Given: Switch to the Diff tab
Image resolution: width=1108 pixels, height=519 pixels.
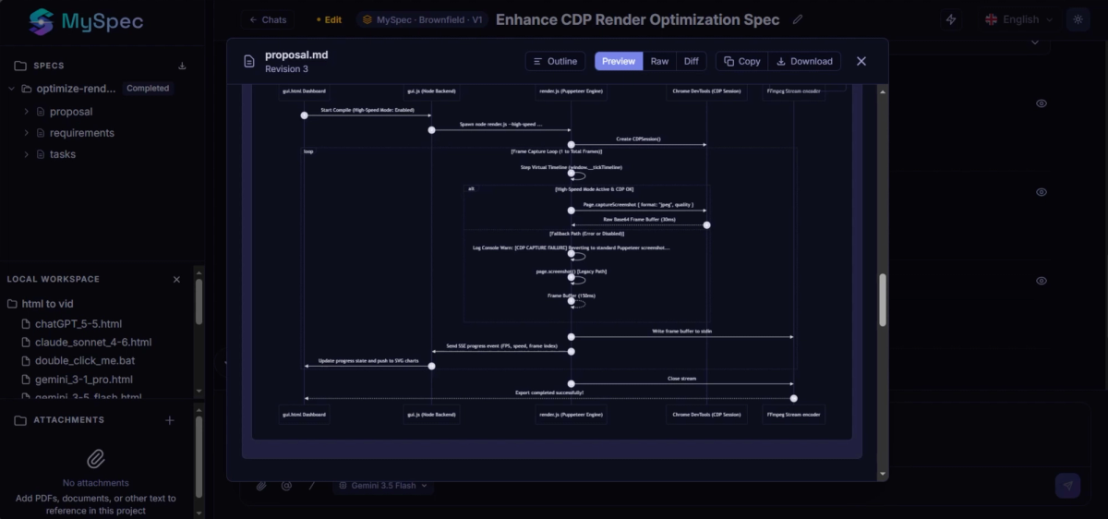Looking at the screenshot, I should point(691,61).
